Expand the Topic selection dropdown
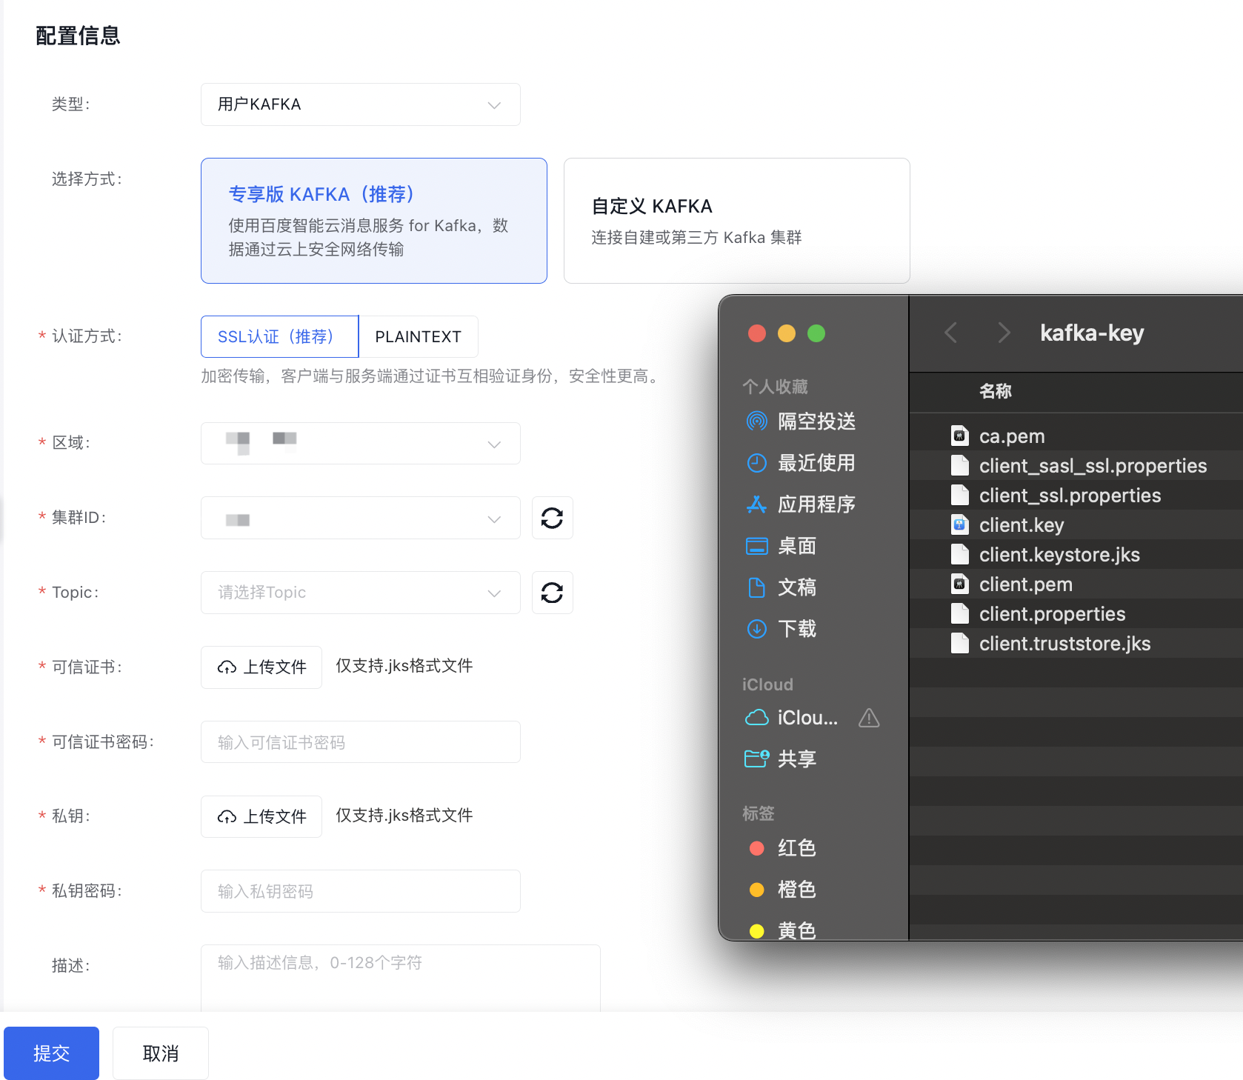 [x=361, y=593]
